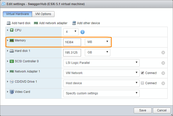Click Add hard disk icon

pyautogui.click(x=9, y=23)
